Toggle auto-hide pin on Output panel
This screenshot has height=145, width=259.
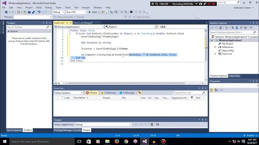pos(202,120)
